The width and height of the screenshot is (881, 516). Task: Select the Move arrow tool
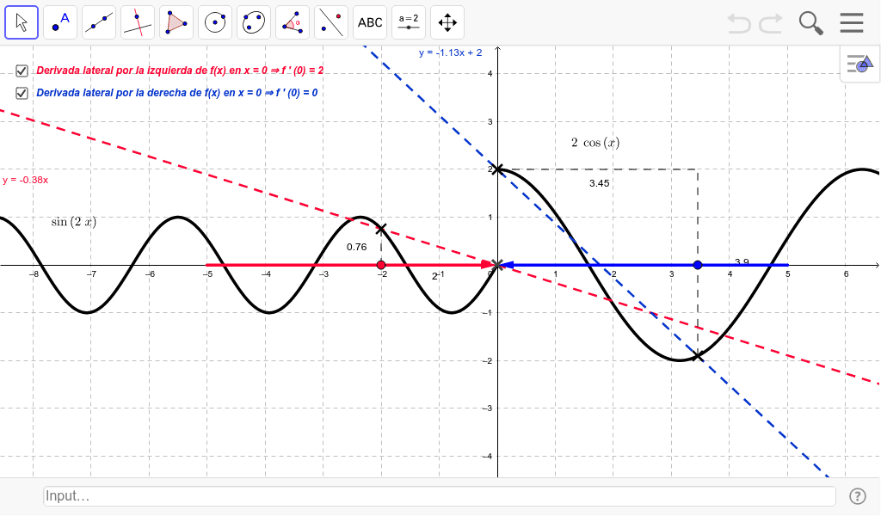[x=22, y=22]
